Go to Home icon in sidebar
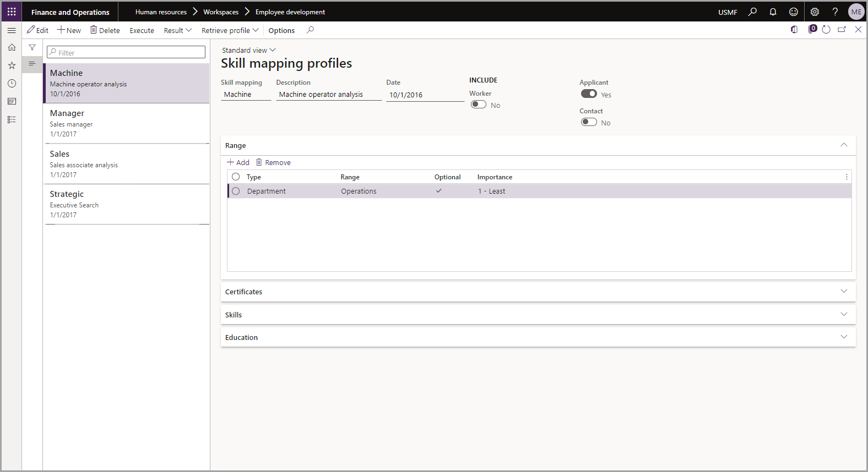 (x=12, y=47)
